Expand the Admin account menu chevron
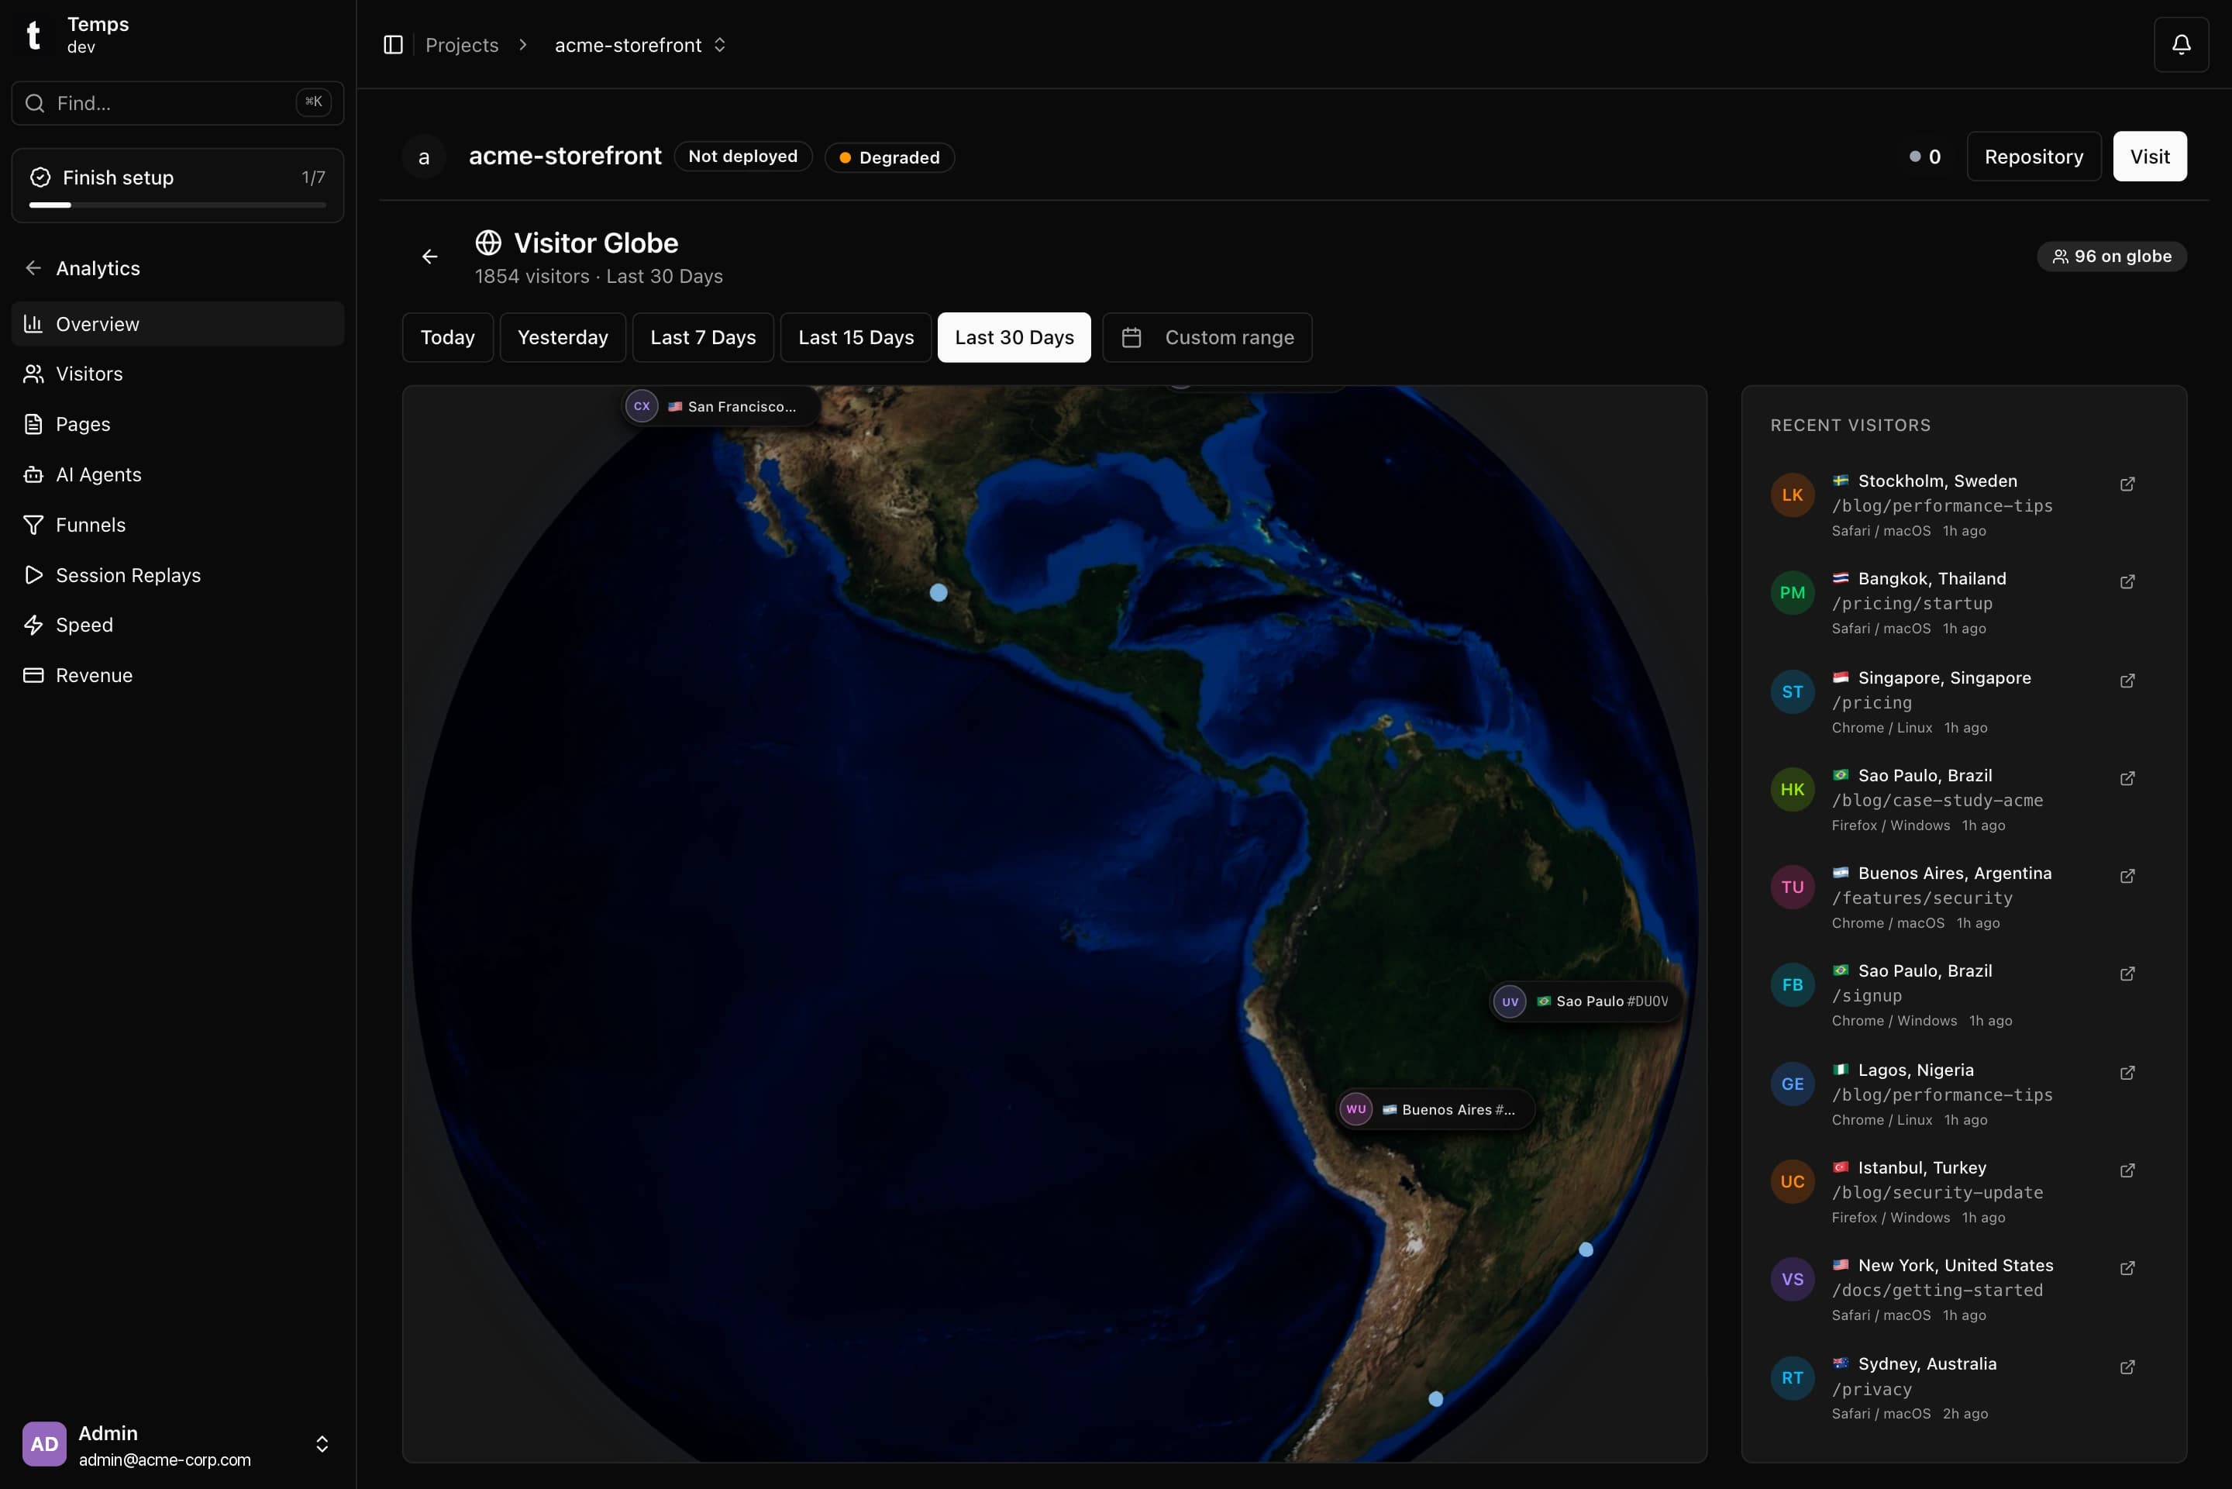The height and width of the screenshot is (1489, 2232). (322, 1443)
